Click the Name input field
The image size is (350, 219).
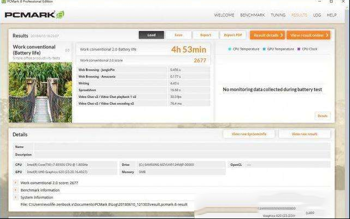tap(182, 147)
